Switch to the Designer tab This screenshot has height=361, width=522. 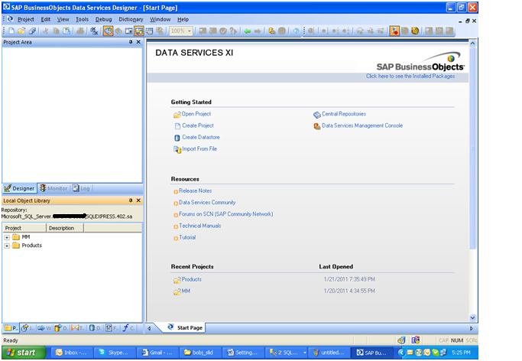tap(19, 188)
